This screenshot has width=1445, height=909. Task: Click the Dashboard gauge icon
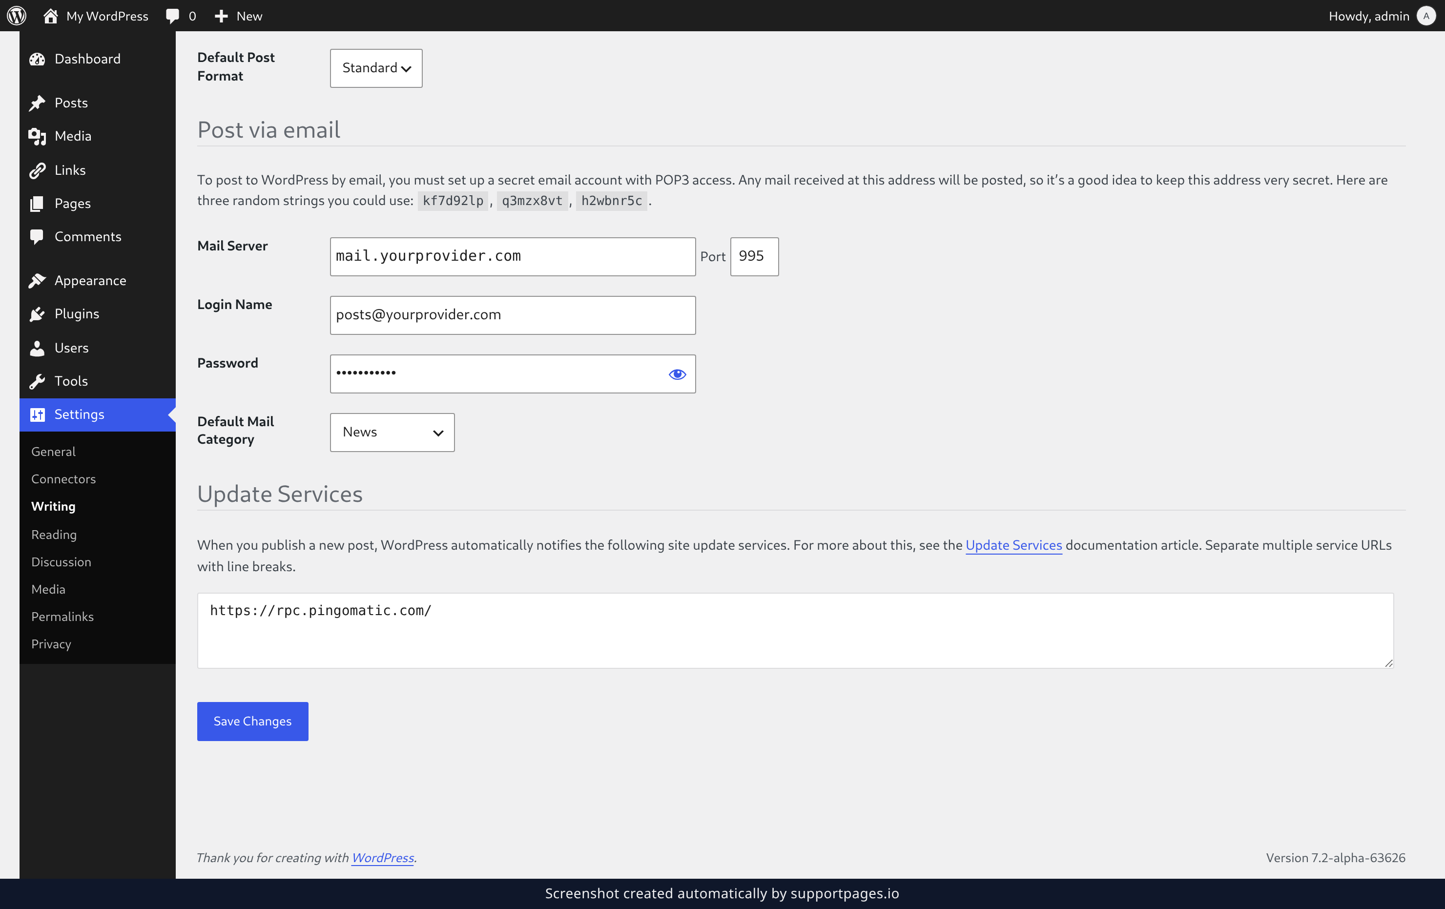click(37, 59)
